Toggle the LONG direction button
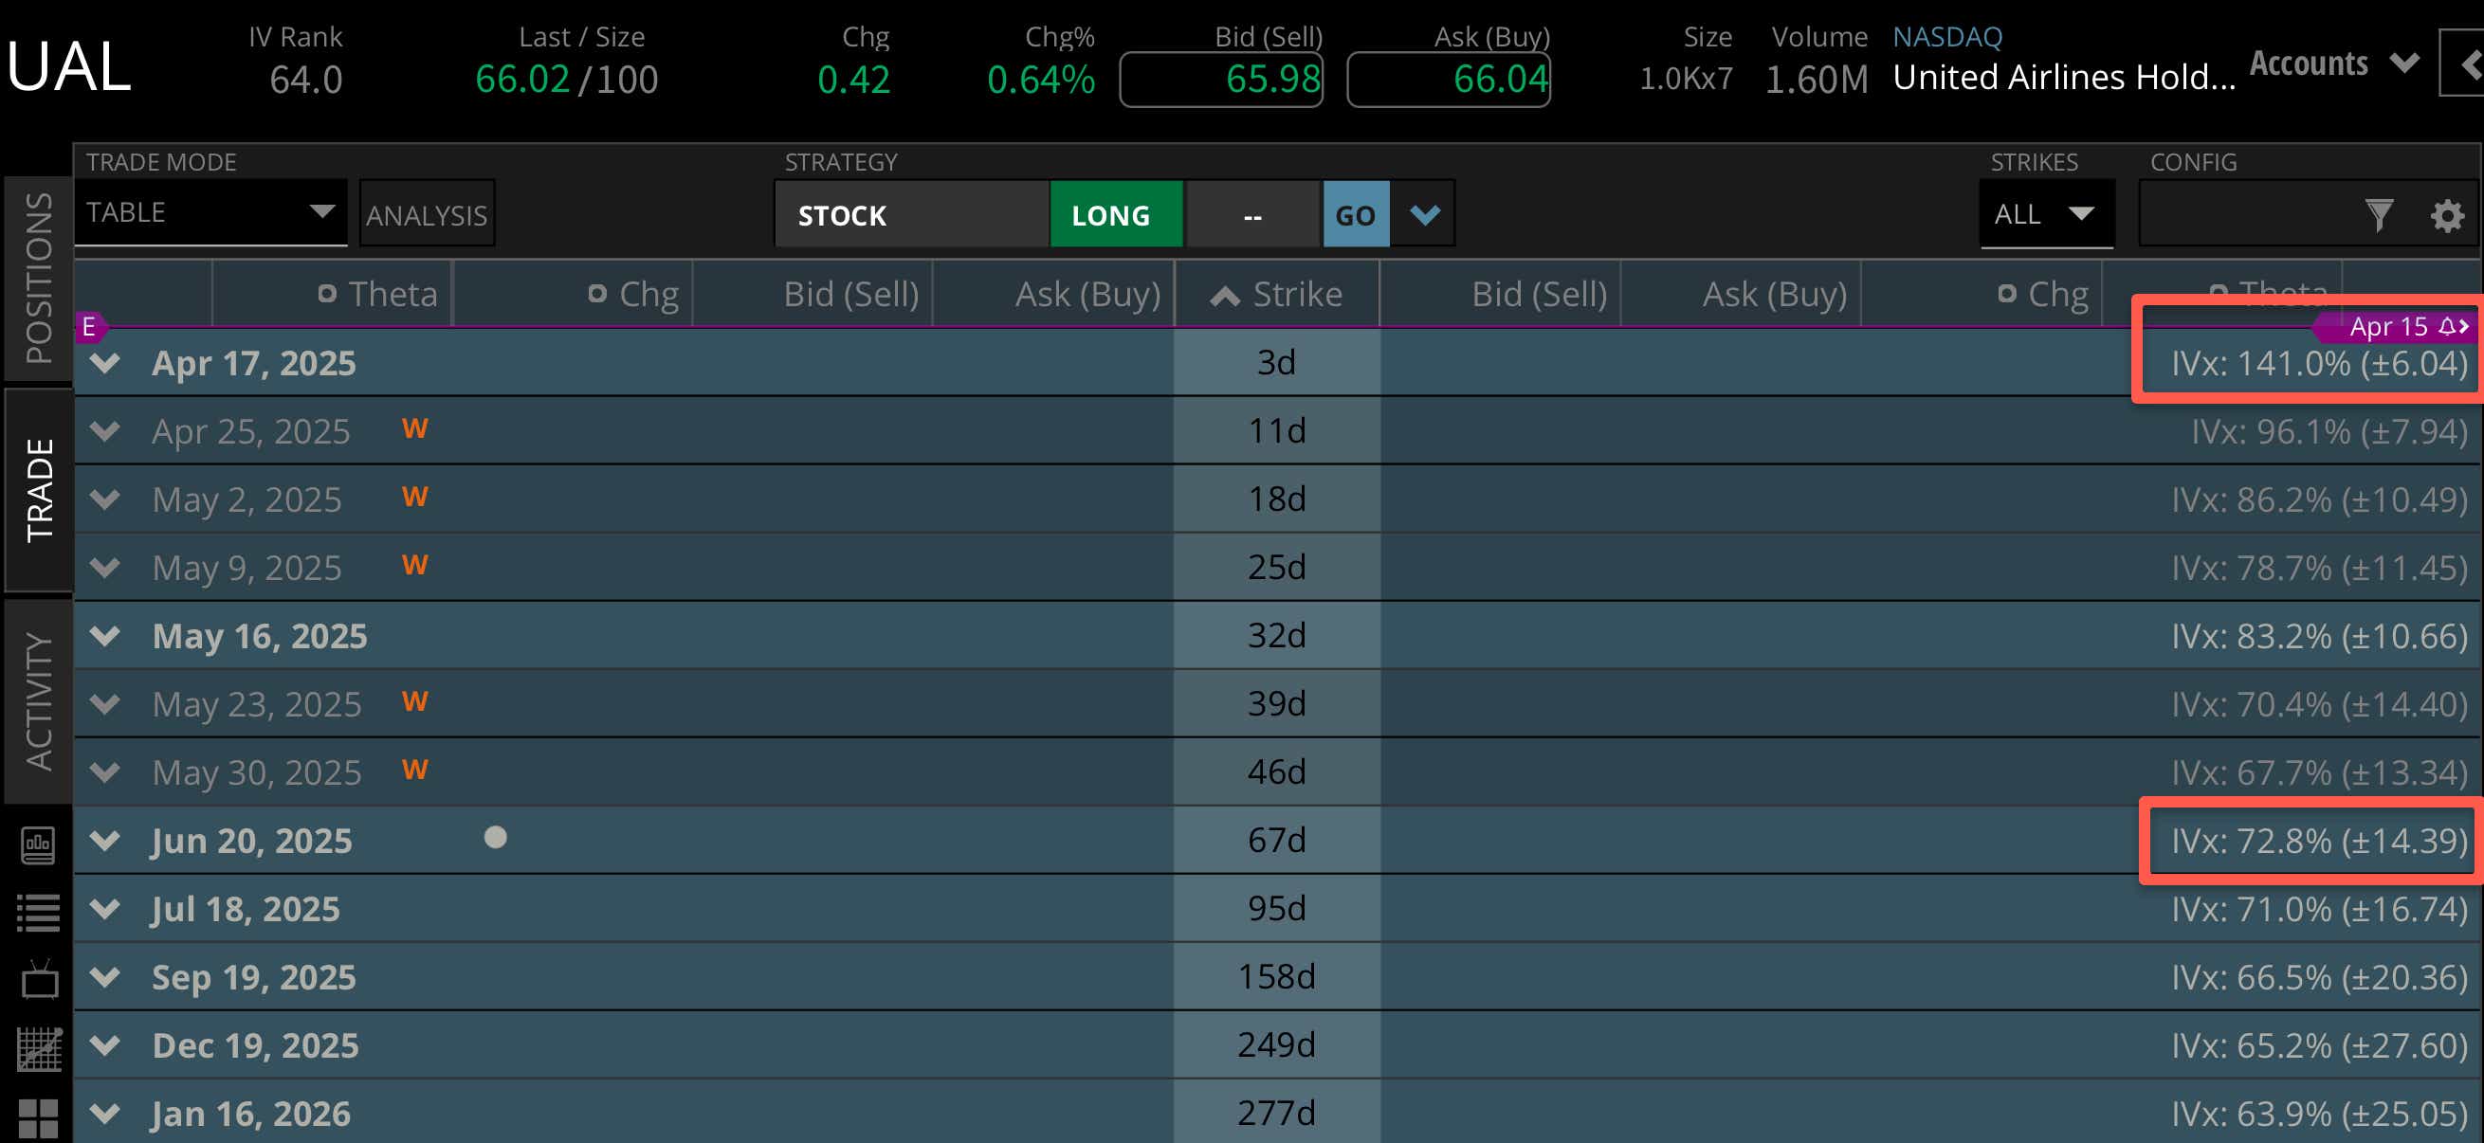2484x1143 pixels. point(1116,214)
